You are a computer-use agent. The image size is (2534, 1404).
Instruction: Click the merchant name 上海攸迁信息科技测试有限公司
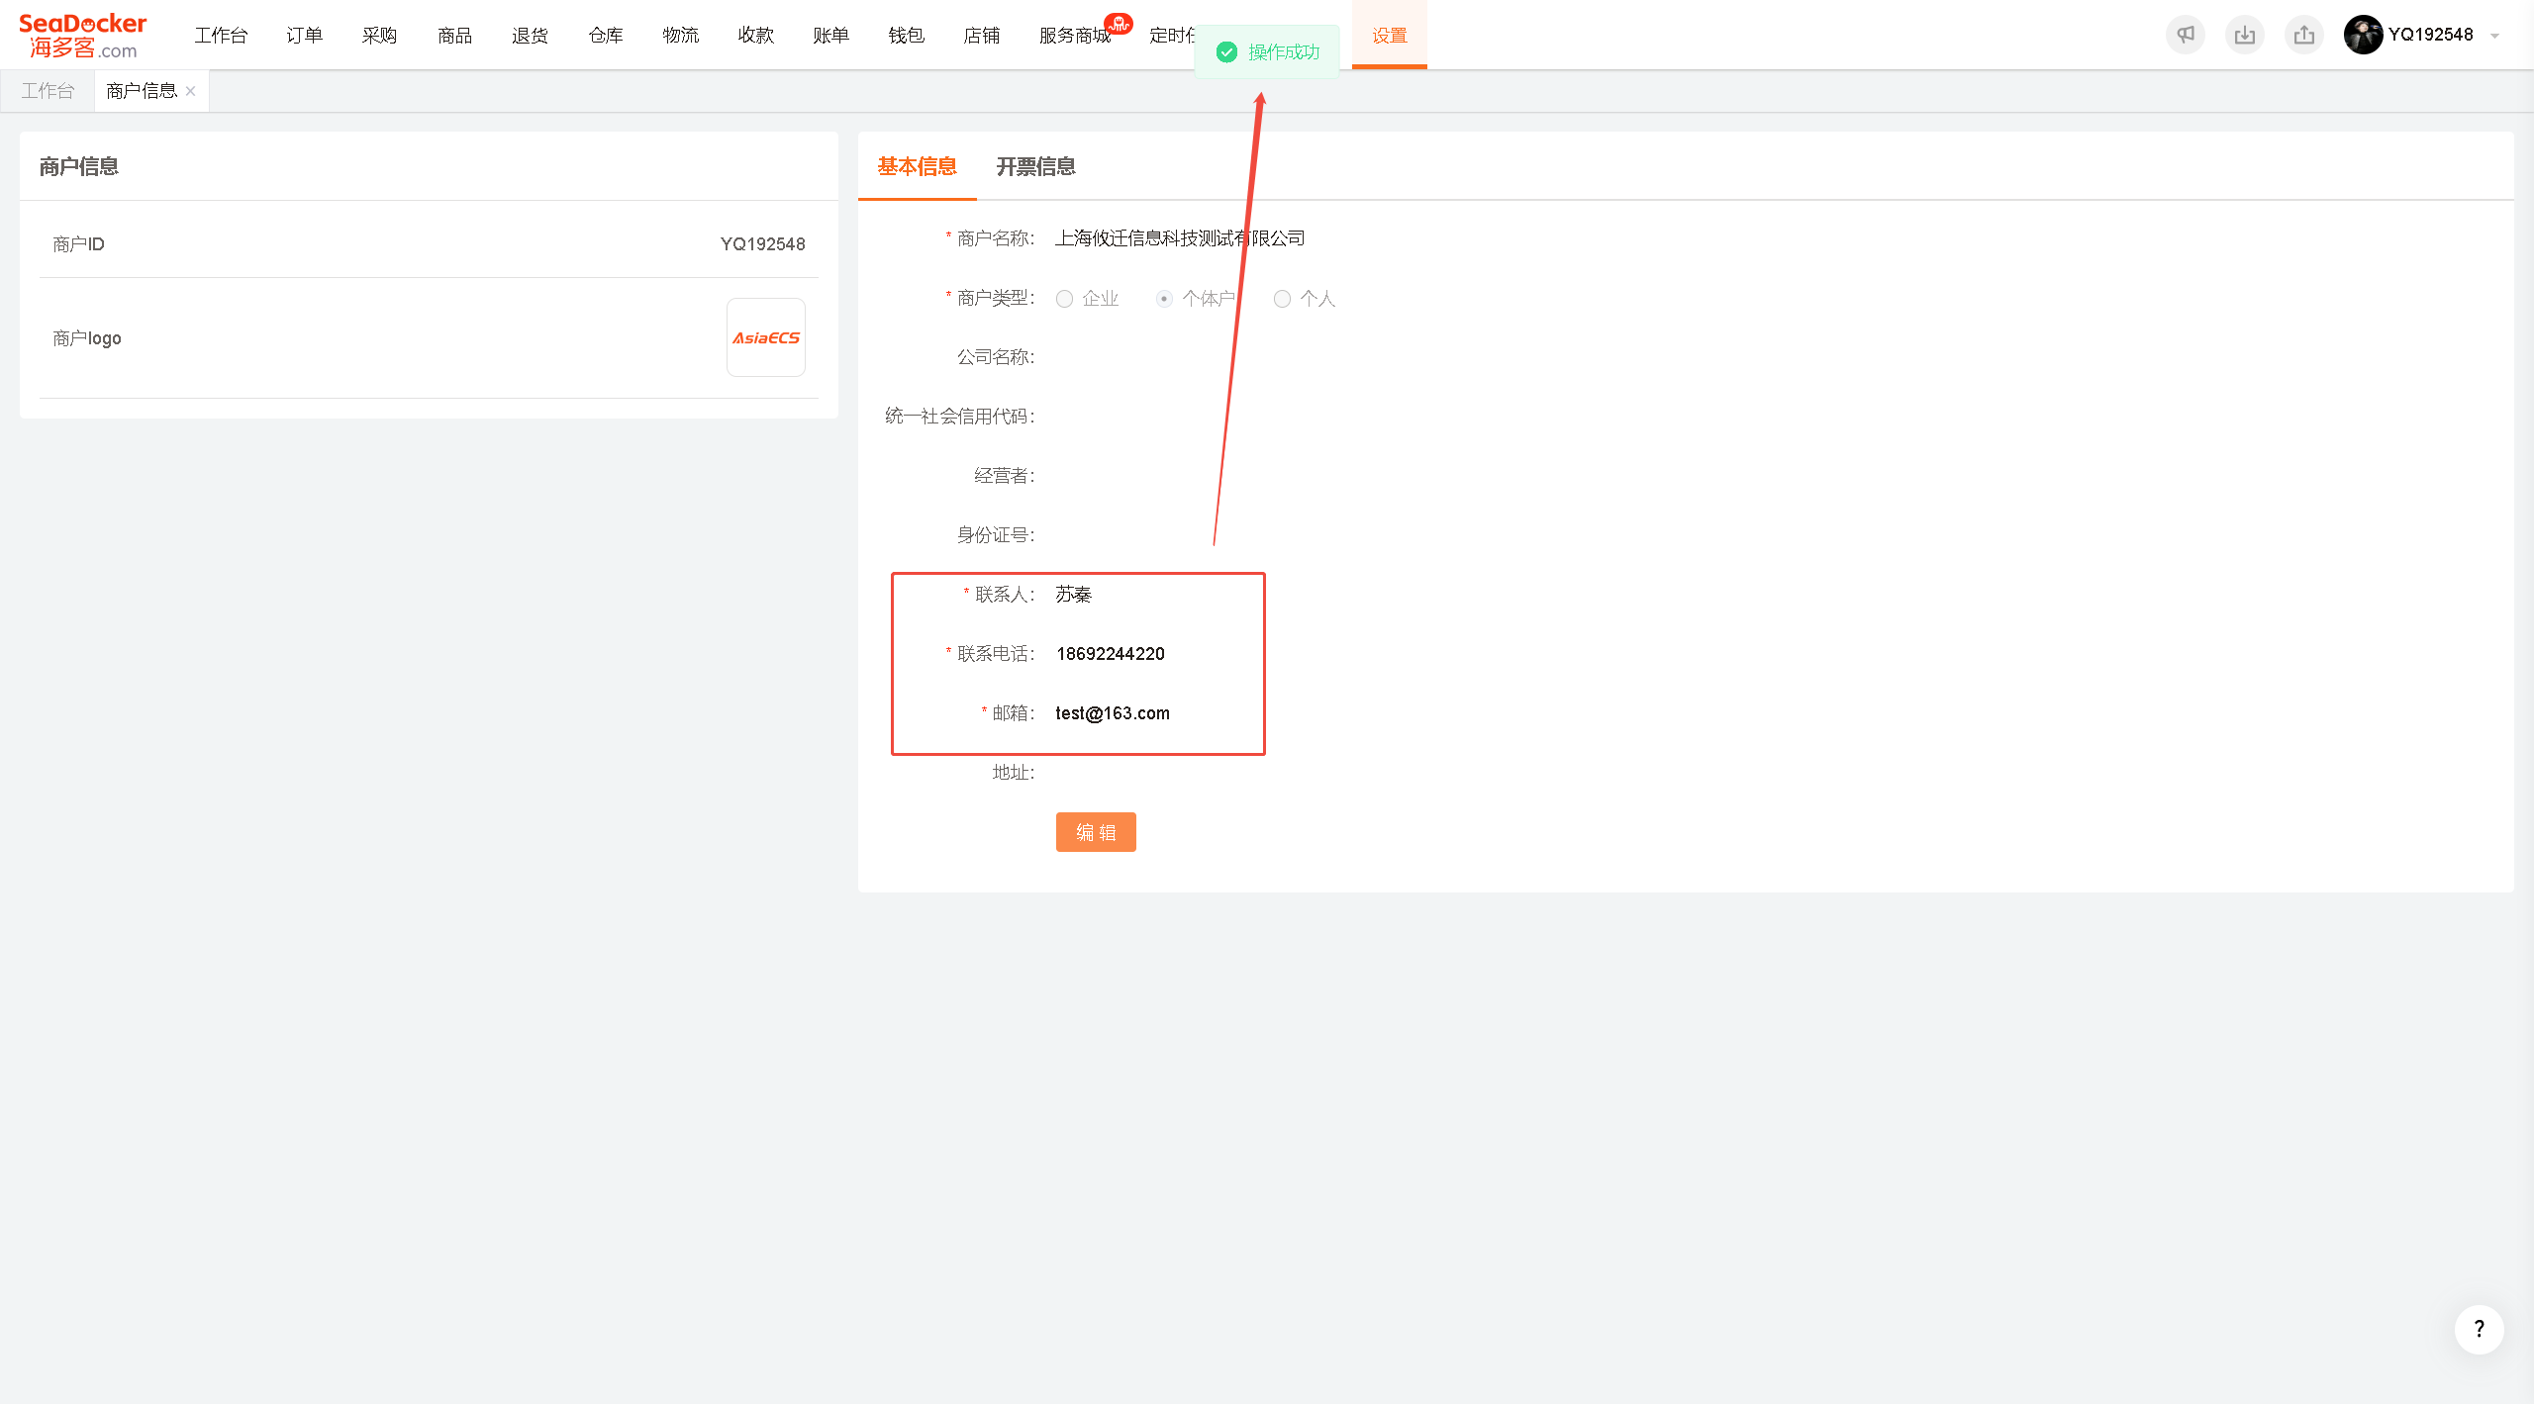tap(1180, 238)
